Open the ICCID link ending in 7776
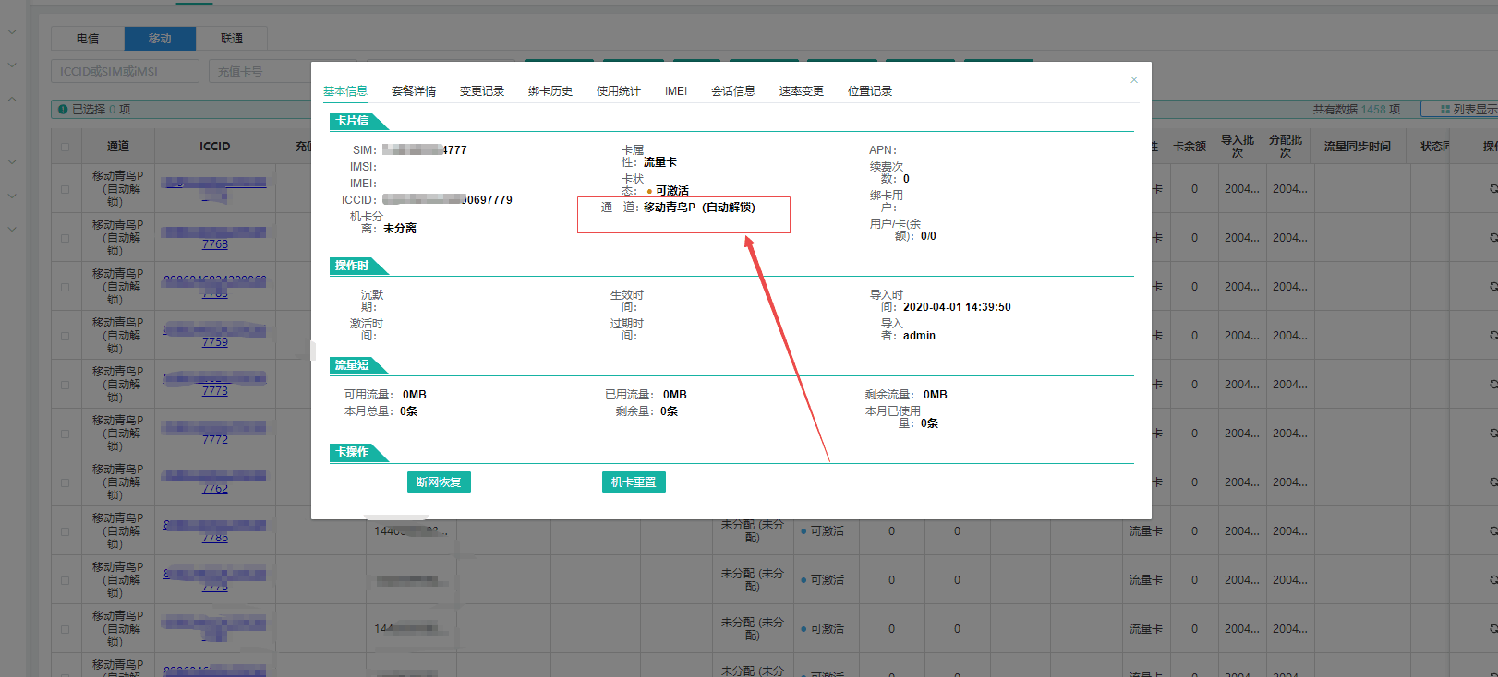 coord(215,587)
